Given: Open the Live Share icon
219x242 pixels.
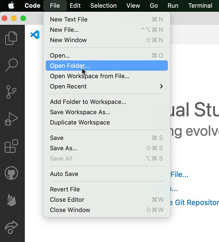Looking at the screenshot, I should point(11,227).
